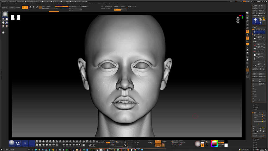
Task: Toggle the orange Local symmetry button on right shelf
Action: coord(247,38)
